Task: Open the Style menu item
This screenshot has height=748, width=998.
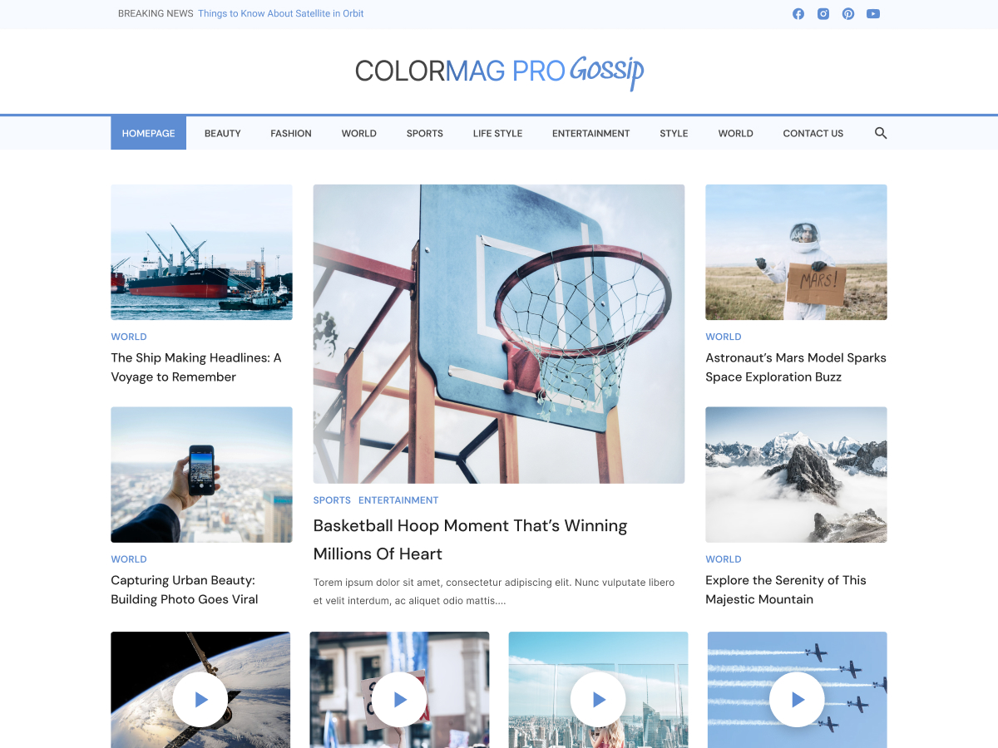Action: (x=674, y=133)
